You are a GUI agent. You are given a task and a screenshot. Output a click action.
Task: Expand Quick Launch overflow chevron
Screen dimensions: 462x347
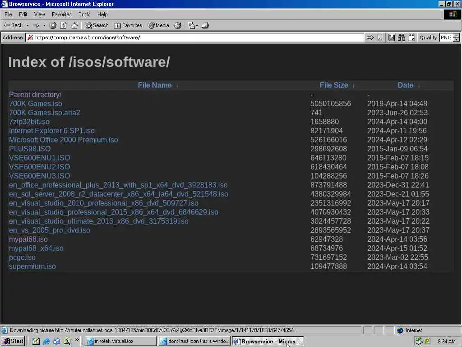point(77,340)
